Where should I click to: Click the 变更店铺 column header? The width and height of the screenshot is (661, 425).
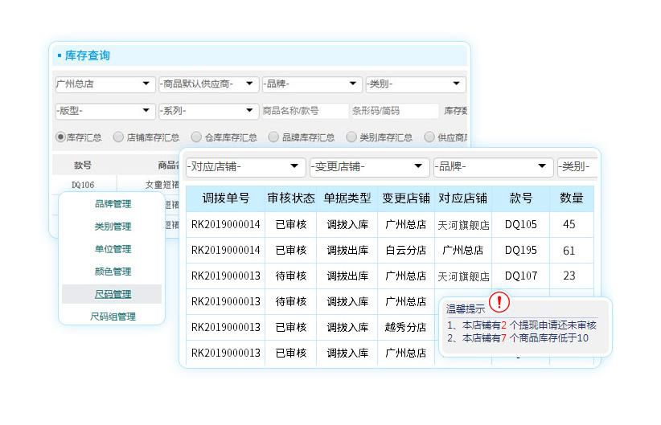pos(406,198)
